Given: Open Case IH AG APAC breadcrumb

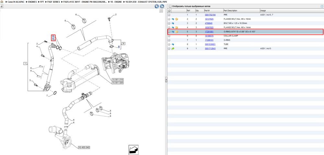Looking at the screenshot, I should 16,2.
